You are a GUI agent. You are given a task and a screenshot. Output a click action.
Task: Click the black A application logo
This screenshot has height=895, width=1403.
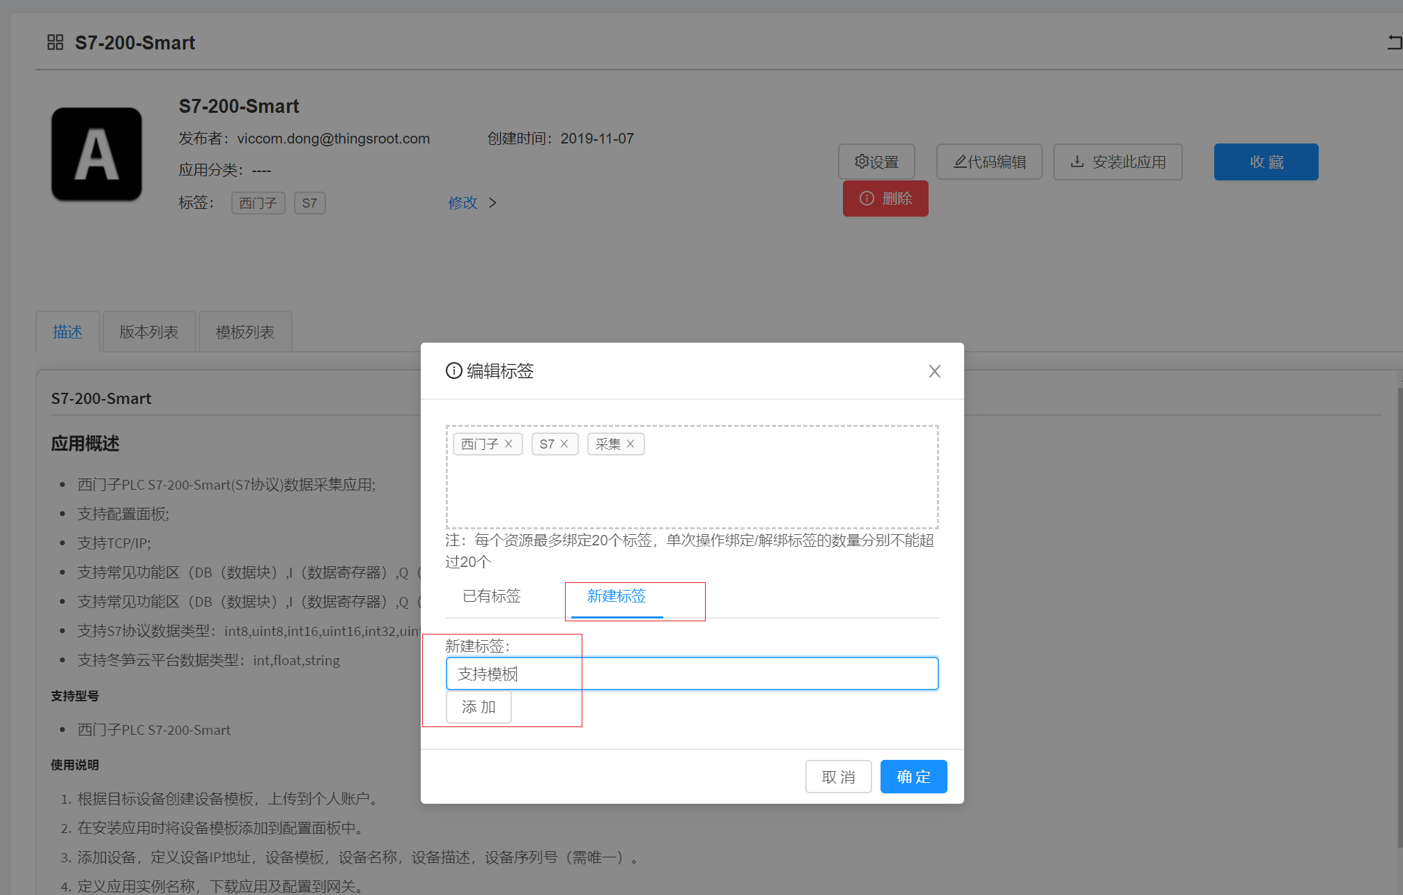coord(96,154)
